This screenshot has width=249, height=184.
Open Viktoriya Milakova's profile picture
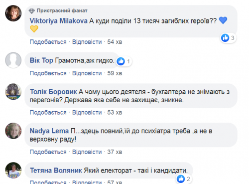tap(13, 13)
